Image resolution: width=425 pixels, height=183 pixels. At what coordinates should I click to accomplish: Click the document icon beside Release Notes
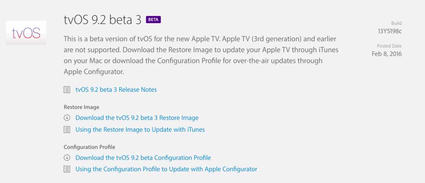click(67, 90)
